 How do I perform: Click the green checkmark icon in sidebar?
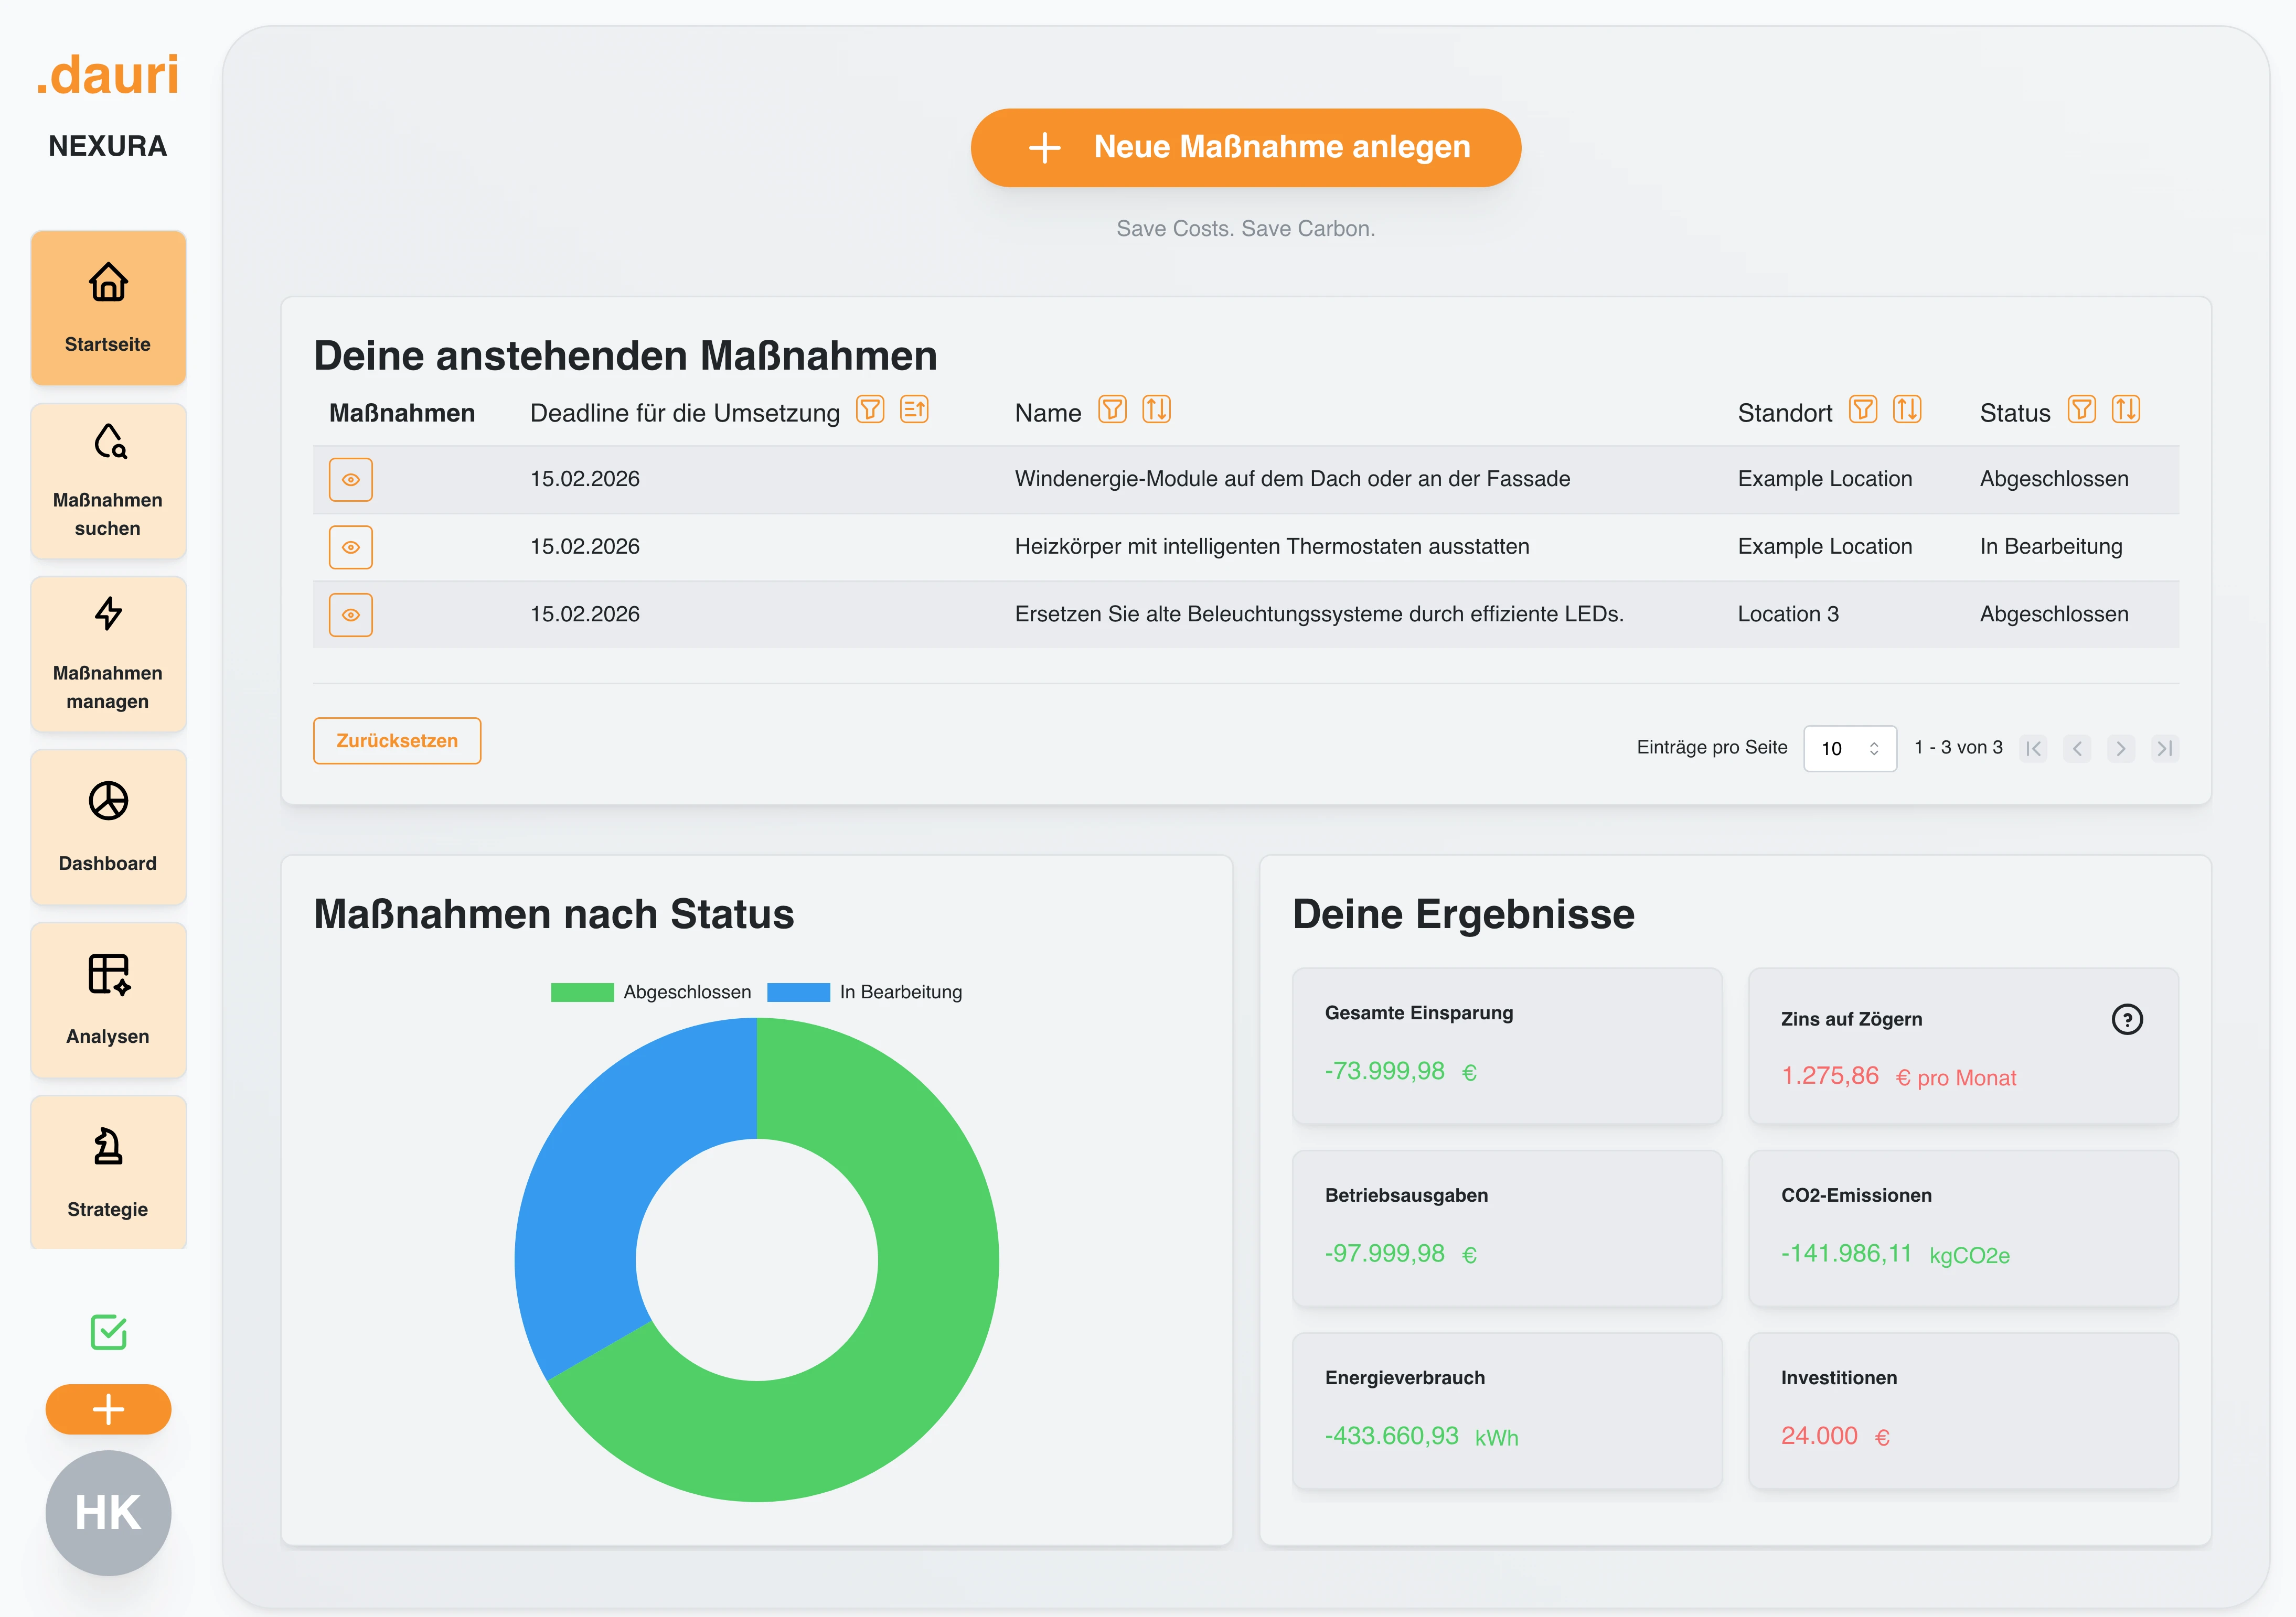[x=108, y=1332]
